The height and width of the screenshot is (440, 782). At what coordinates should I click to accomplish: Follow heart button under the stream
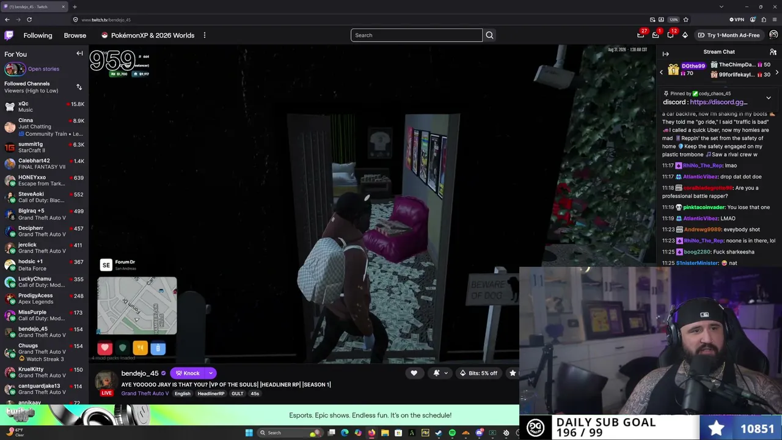(414, 373)
